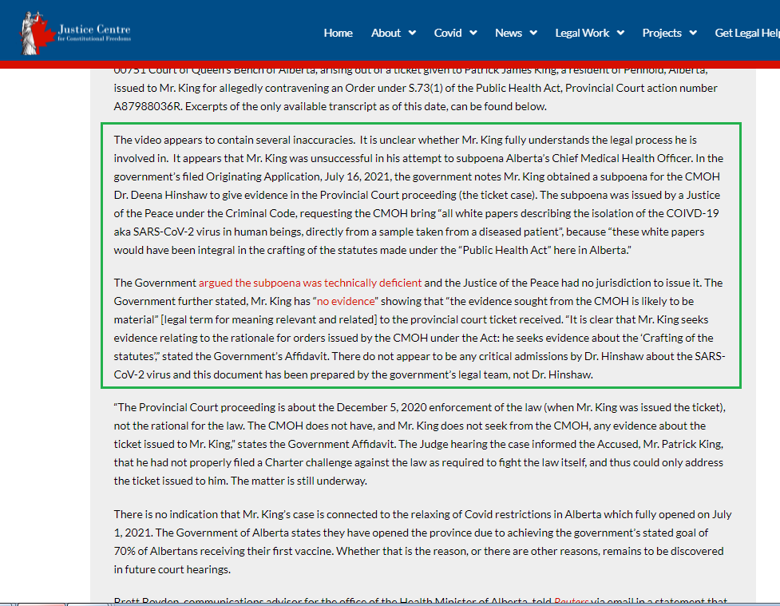This screenshot has width=780, height=606.
Task: Click the text 'Dr. Deena Hinshaw to give evidence'
Action: (x=199, y=195)
